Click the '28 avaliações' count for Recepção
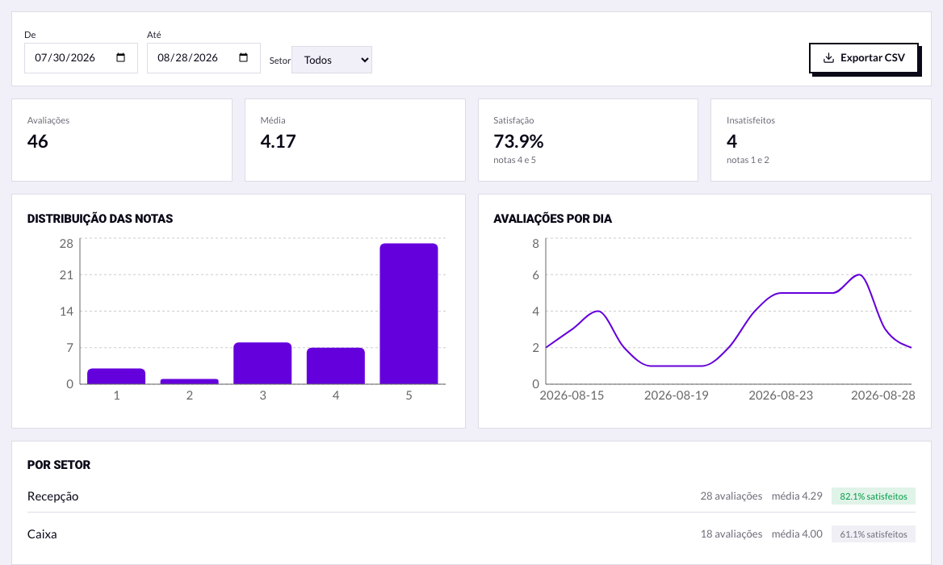This screenshot has height=565, width=943. (731, 496)
